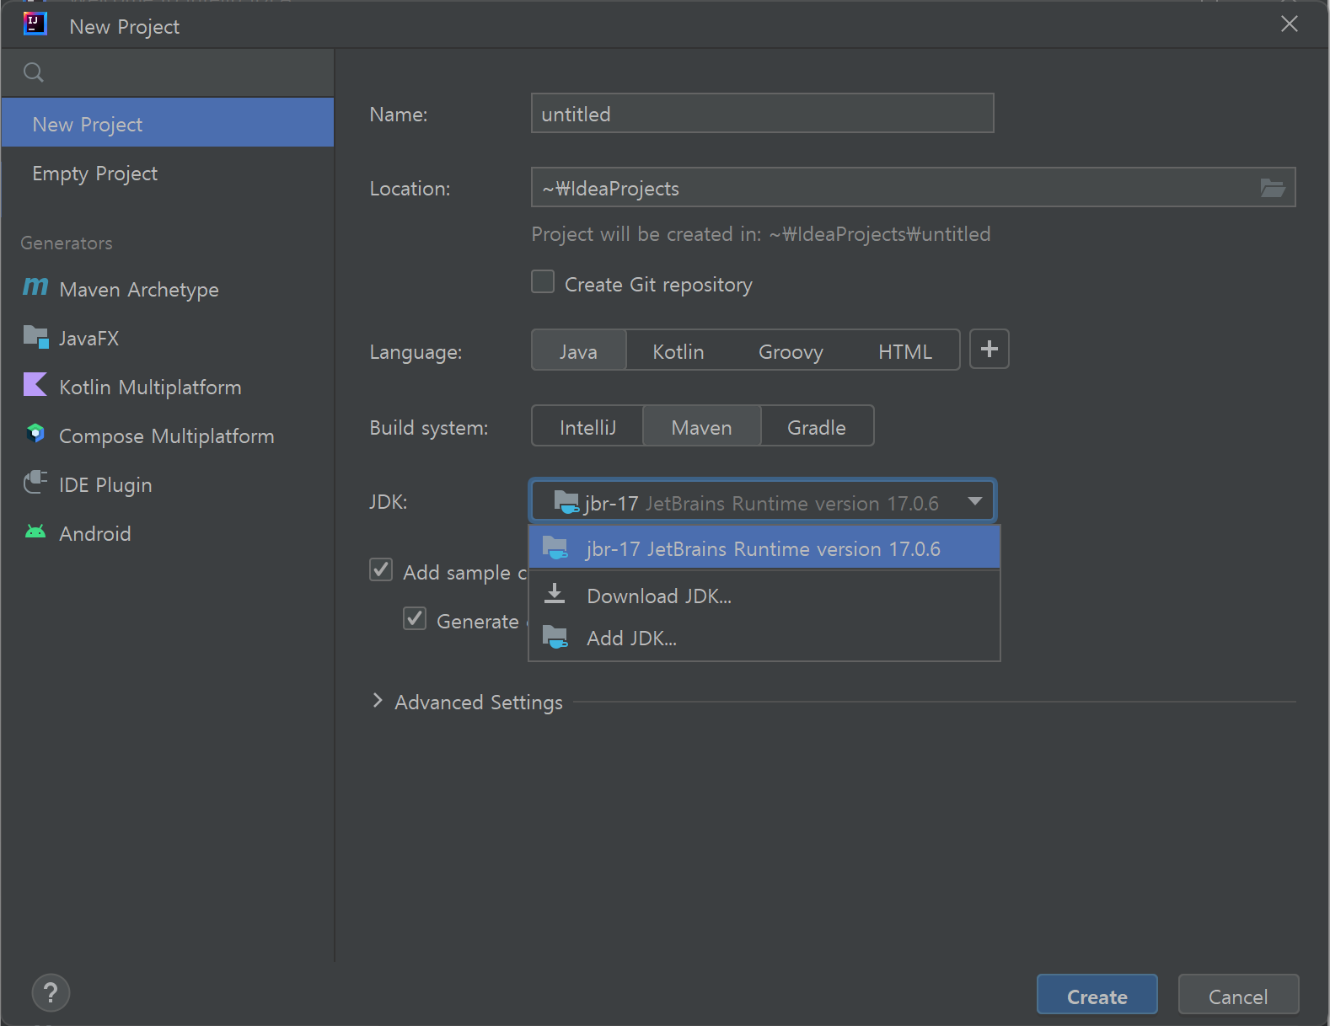1330x1026 pixels.
Task: Pick jbr-17 JetBrains Runtime from JDK list
Action: click(764, 548)
